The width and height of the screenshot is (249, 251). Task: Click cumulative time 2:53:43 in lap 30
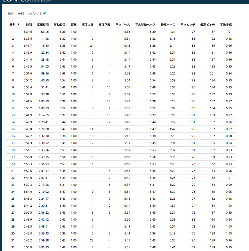coord(44,234)
